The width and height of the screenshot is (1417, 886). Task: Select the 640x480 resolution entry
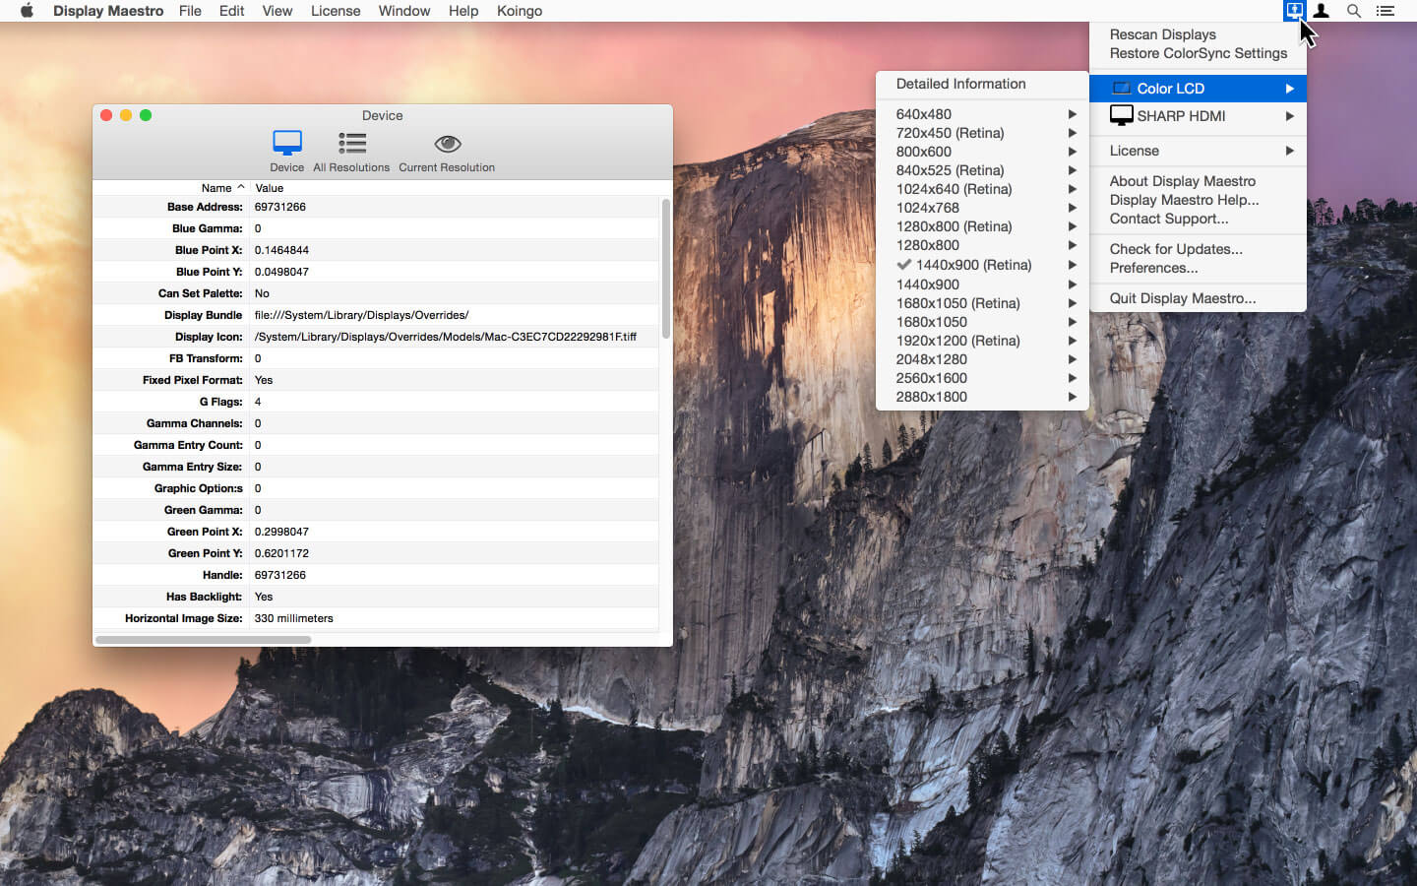[924, 114]
